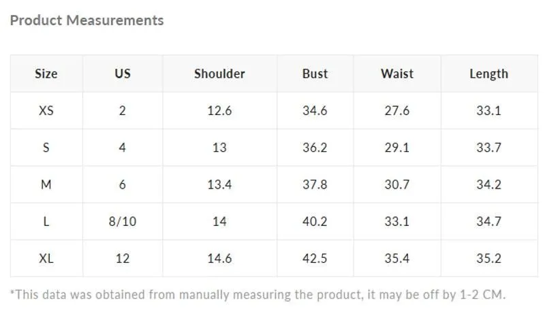Click the 8/10 US size cell
The image size is (545, 309).
[x=123, y=221]
